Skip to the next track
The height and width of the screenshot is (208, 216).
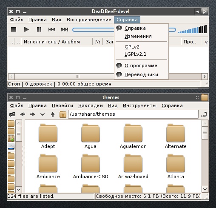pos(65,30)
